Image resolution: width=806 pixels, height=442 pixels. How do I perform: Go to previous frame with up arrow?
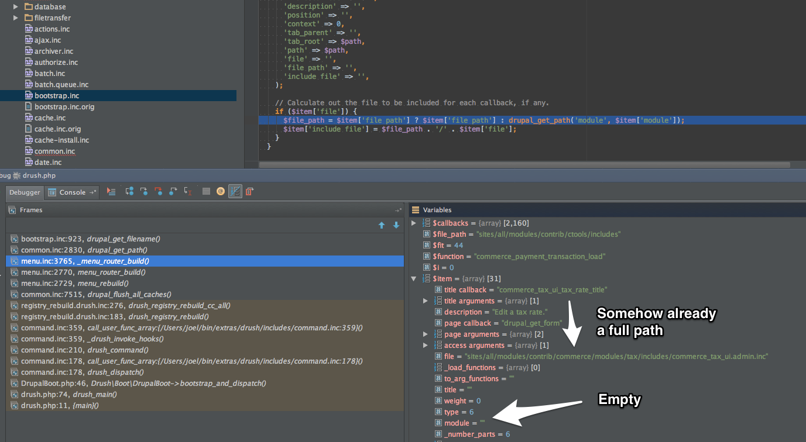click(x=382, y=225)
